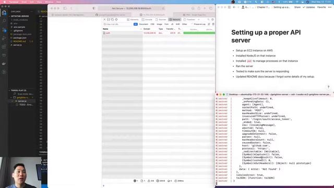Viewport: 334px width, 188px height.
Task: Show Safari tab overview icon
Action: click(x=211, y=8)
